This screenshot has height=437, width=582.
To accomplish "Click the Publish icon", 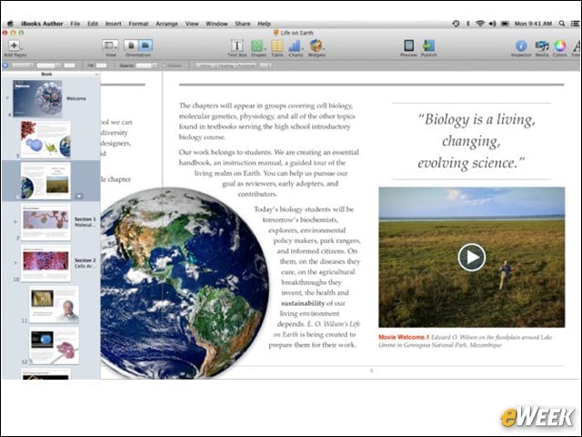I will coord(428,46).
